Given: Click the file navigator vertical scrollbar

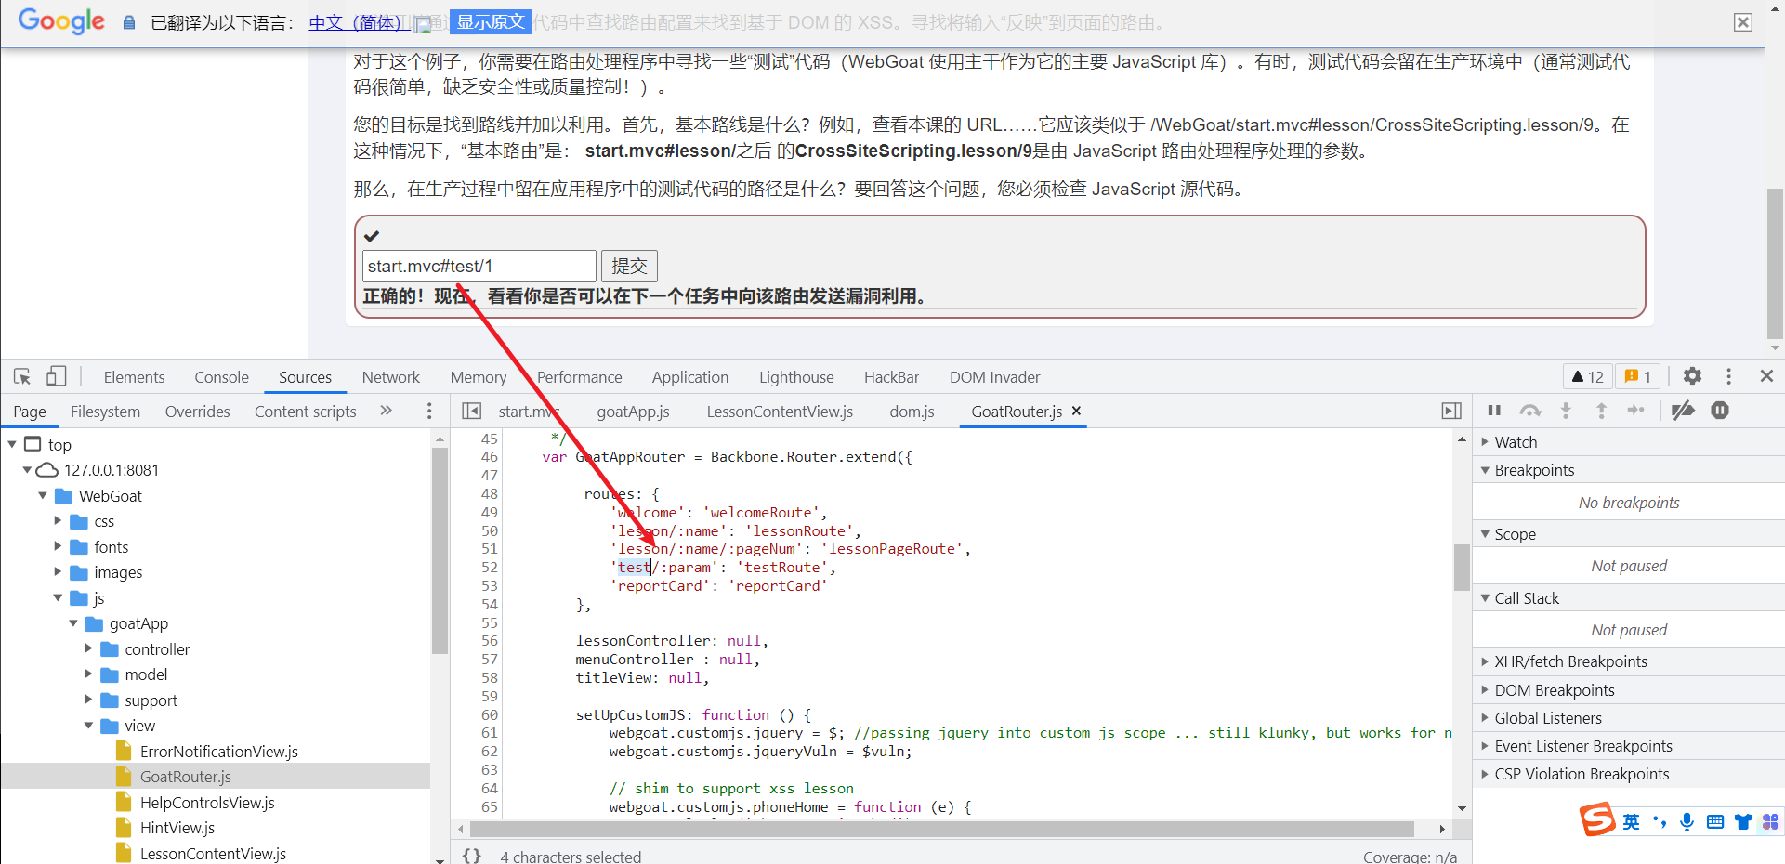Looking at the screenshot, I should click(440, 551).
